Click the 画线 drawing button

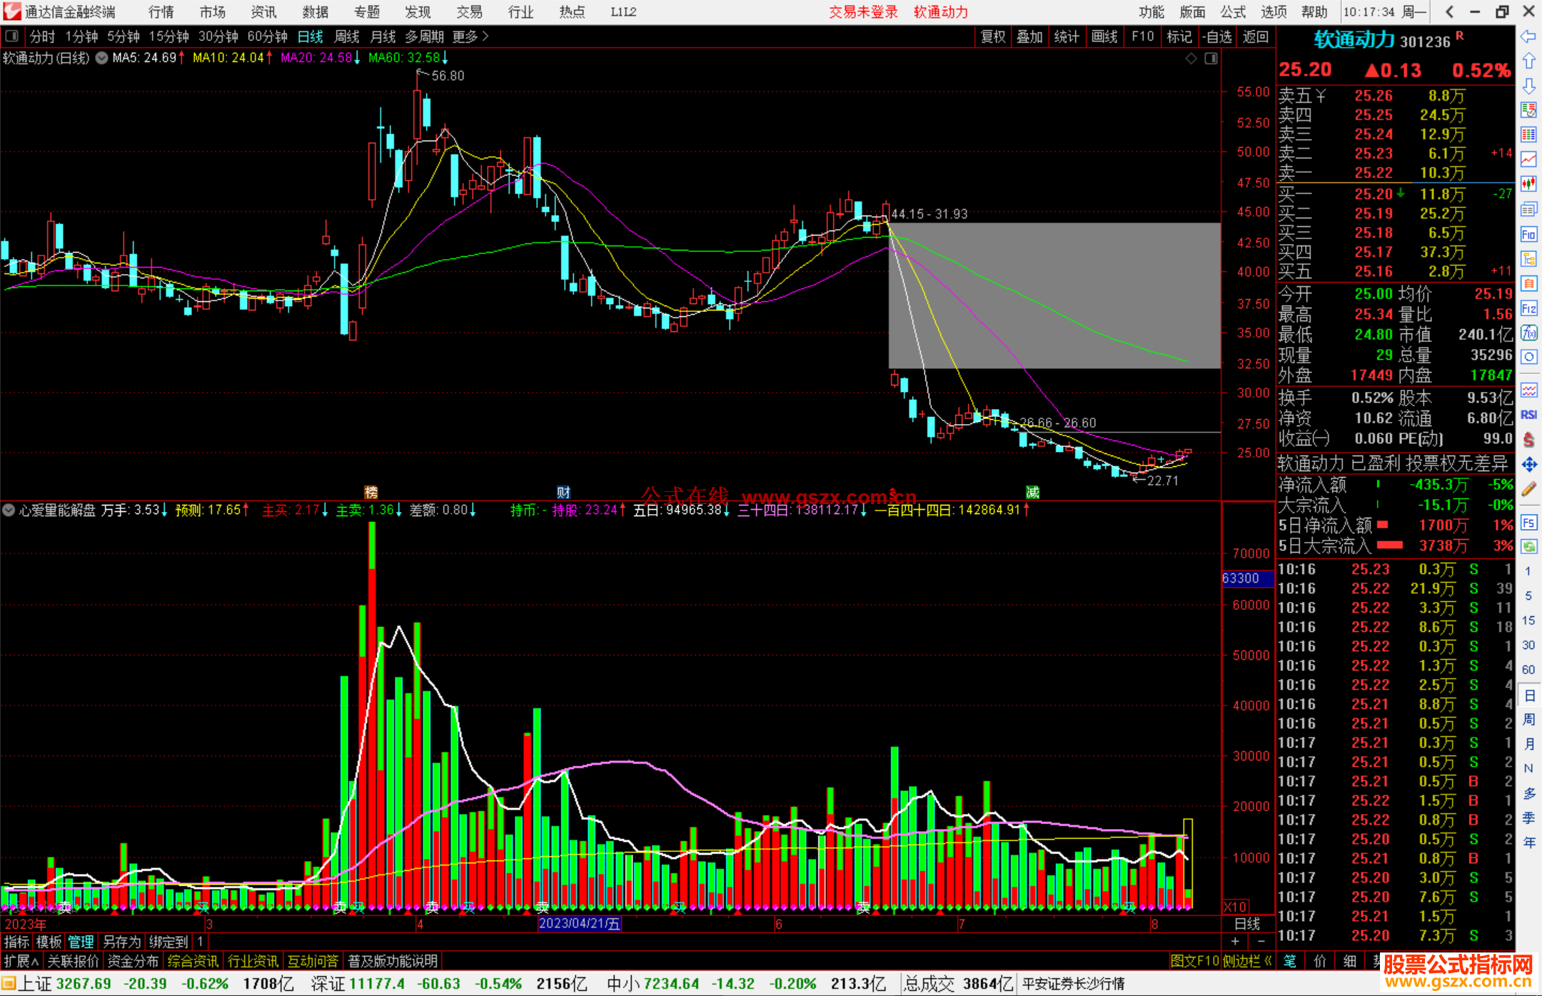coord(1104,36)
